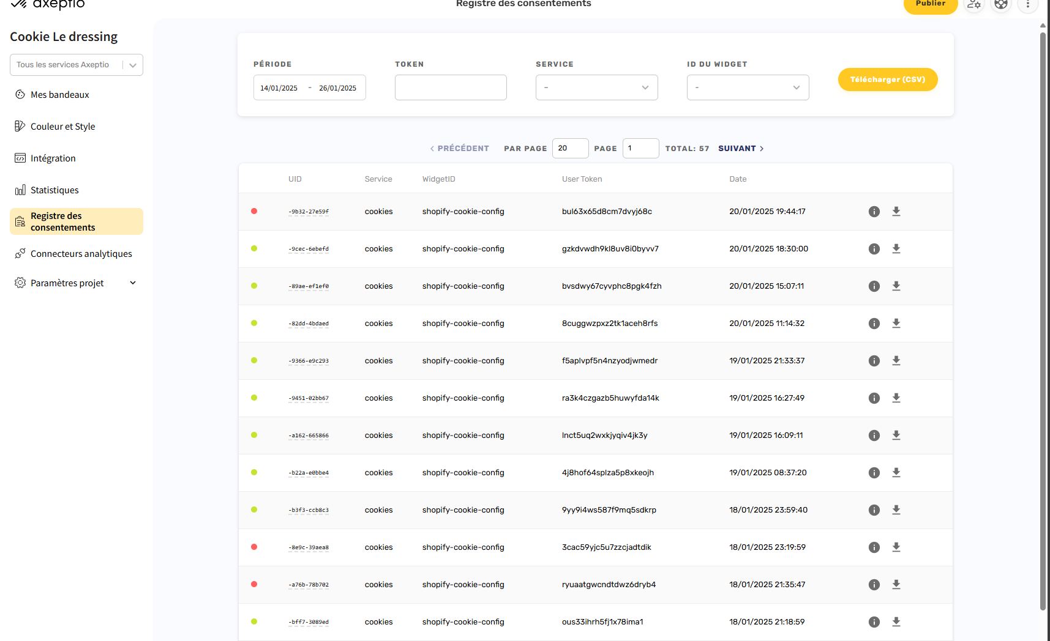Viewport: 1050px width, 641px height.
Task: Download the 18/01/2025 21:35:47 consent record
Action: click(x=896, y=585)
